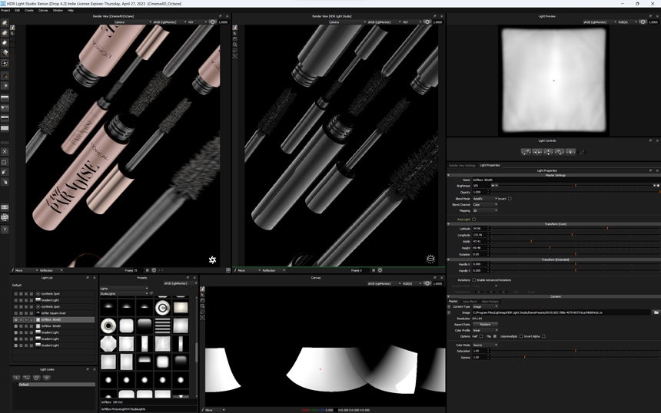The width and height of the screenshot is (661, 413).
Task: Click the light Name input field
Action: (x=565, y=180)
